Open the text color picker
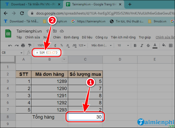175x128 pixels. coord(155,45)
